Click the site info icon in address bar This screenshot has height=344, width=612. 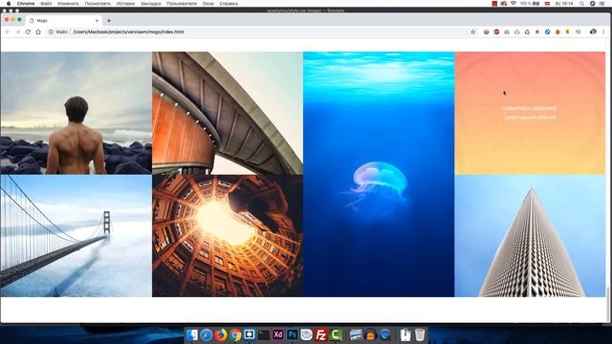click(51, 32)
